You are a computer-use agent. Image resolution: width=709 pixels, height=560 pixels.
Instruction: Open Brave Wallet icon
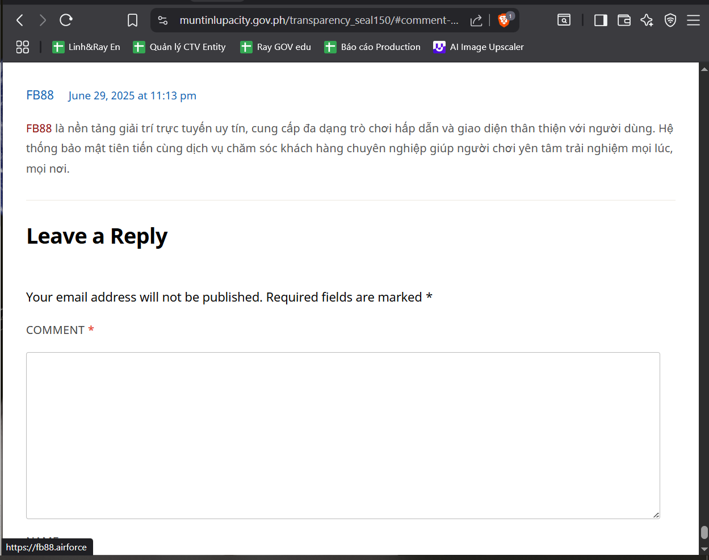pyautogui.click(x=624, y=20)
